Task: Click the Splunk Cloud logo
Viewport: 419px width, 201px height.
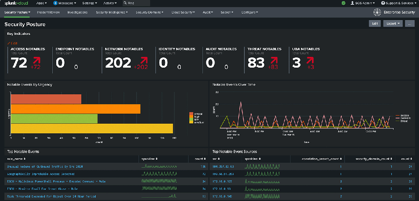Action: tap(16, 3)
